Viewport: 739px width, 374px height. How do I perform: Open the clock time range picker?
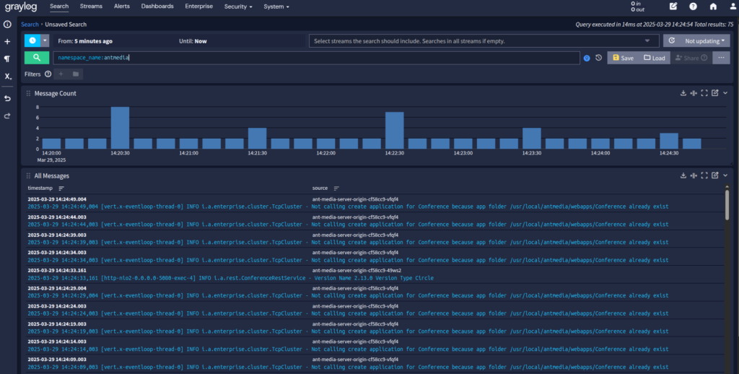[x=32, y=40]
